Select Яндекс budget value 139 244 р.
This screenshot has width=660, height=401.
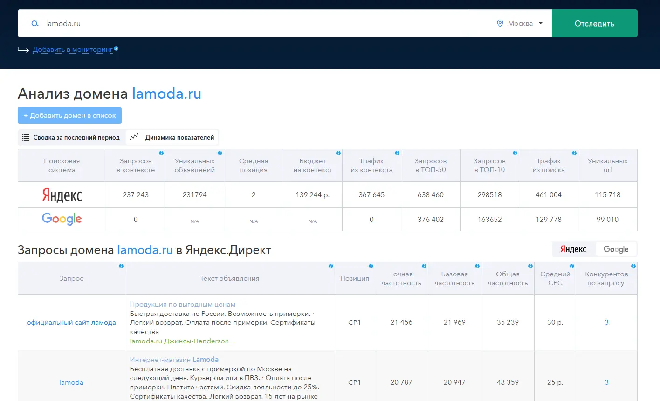[313, 195]
